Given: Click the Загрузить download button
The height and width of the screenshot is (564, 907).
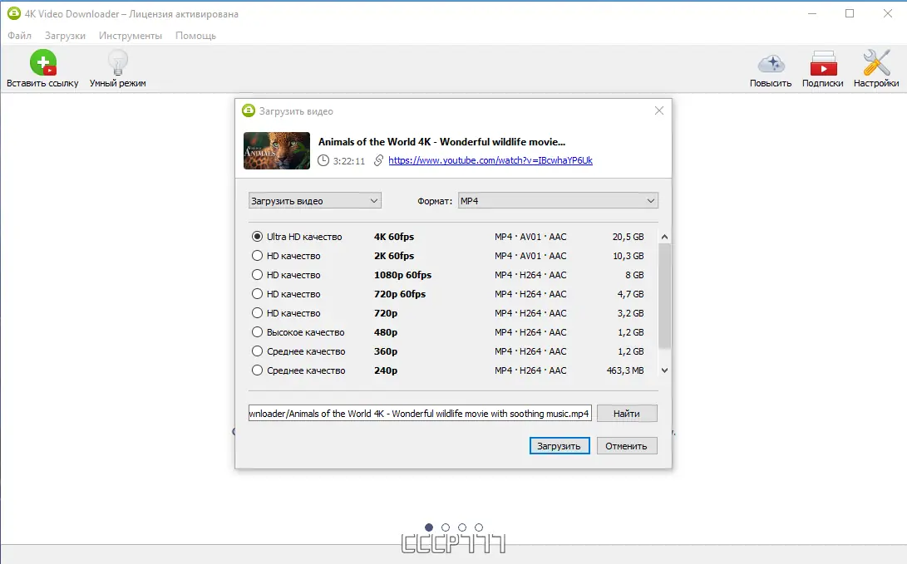Looking at the screenshot, I should [559, 445].
